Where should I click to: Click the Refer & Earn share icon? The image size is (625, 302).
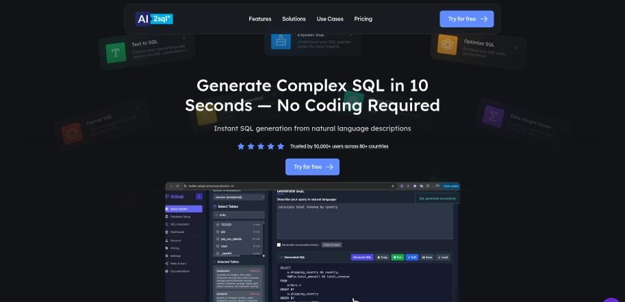click(x=166, y=264)
